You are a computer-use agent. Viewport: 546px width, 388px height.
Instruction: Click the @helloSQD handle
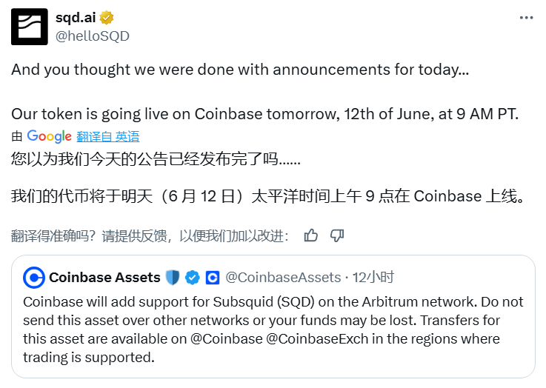[x=93, y=36]
